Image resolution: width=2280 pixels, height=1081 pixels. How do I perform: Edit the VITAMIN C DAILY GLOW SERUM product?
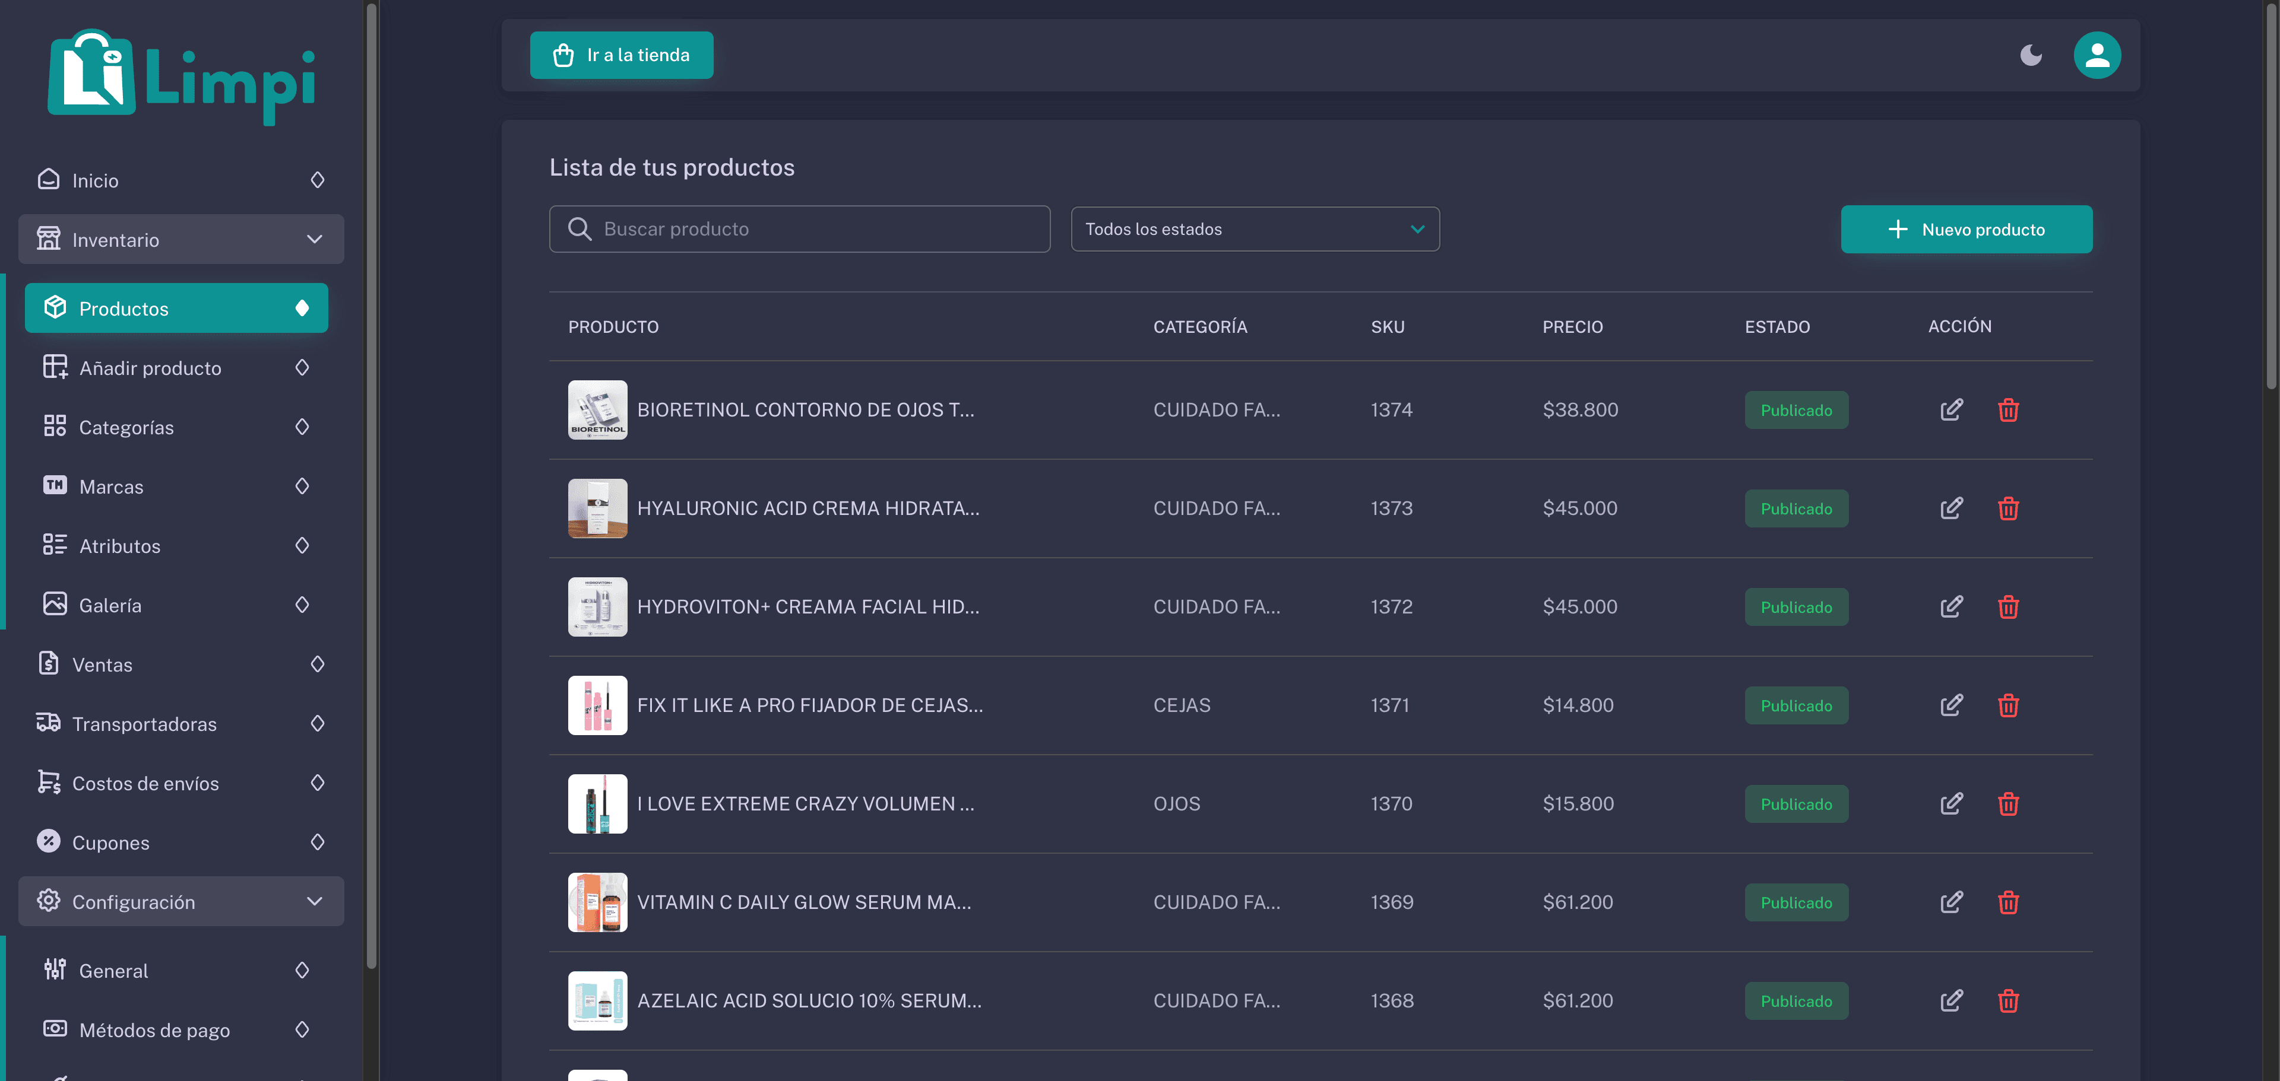(1950, 902)
